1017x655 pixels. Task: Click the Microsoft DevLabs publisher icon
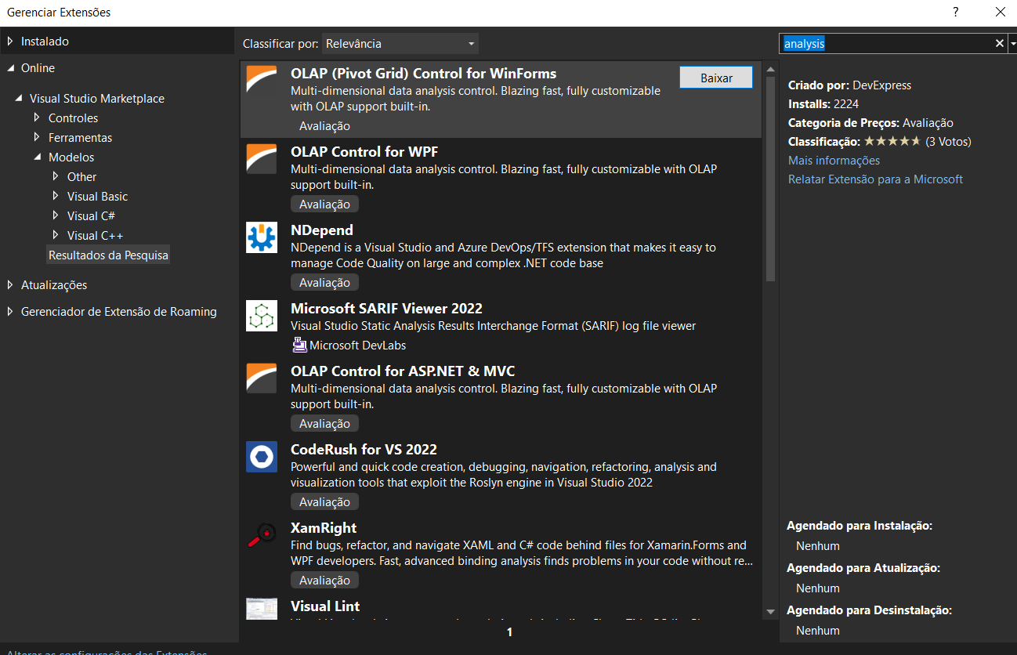click(299, 345)
